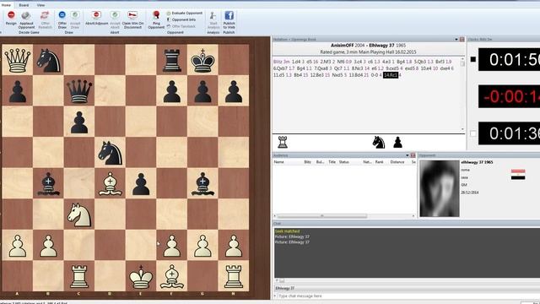The image size is (540, 304).
Task: Click move 1.d4 in notation
Action: click(x=296, y=62)
